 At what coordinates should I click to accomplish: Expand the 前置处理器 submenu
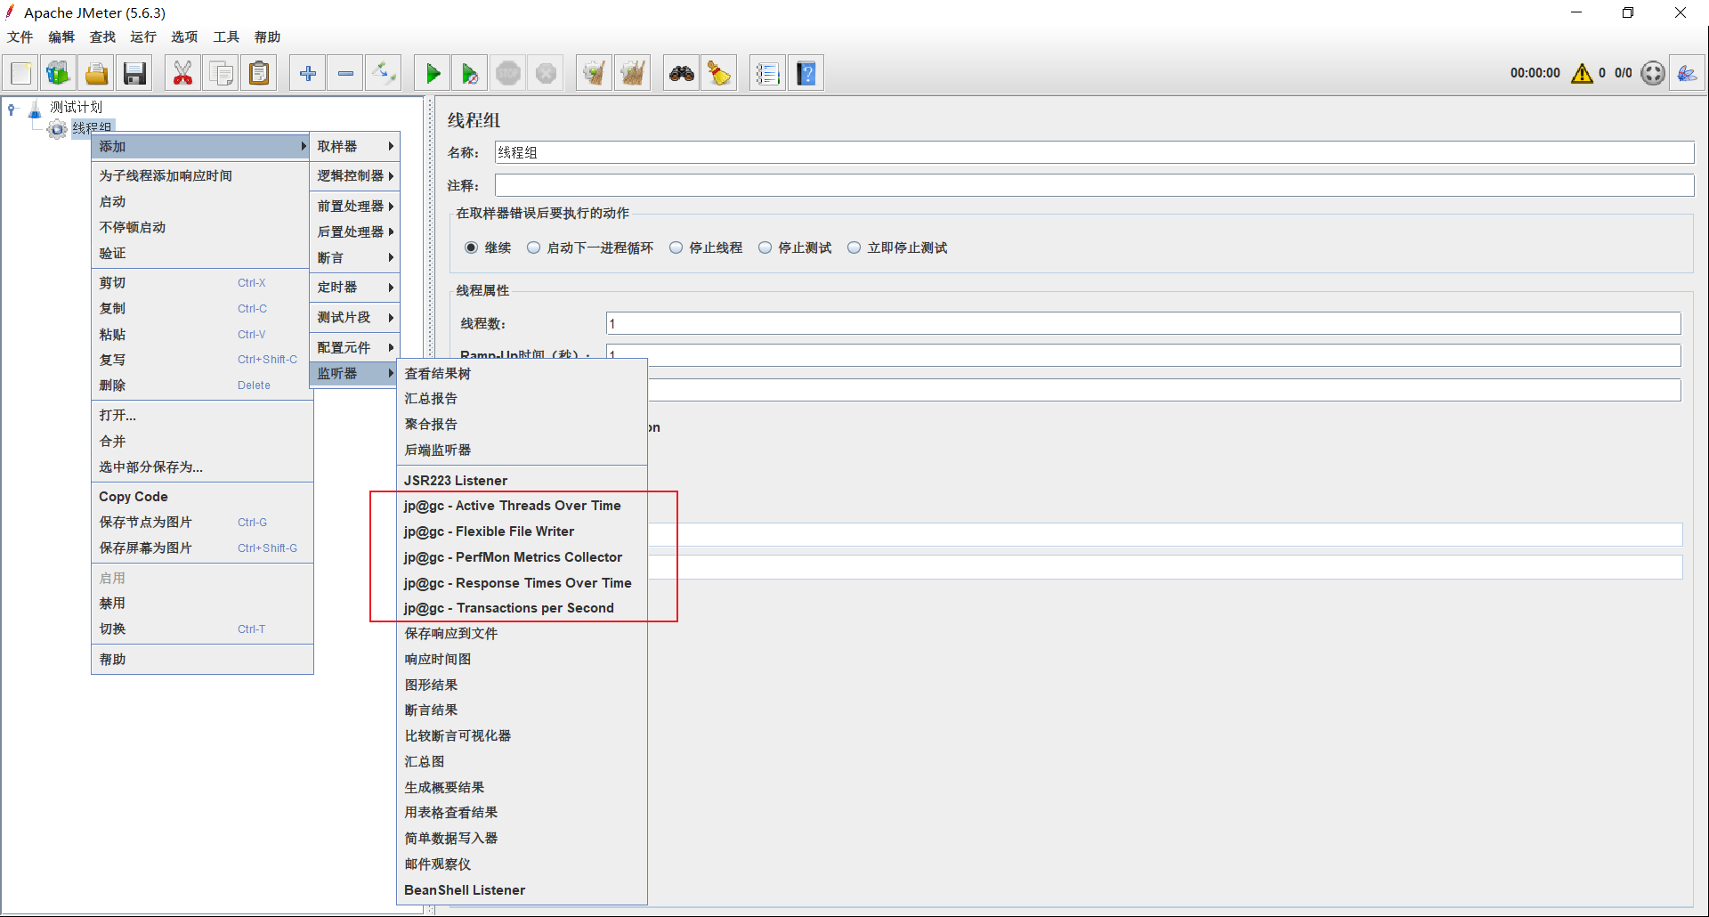[354, 206]
